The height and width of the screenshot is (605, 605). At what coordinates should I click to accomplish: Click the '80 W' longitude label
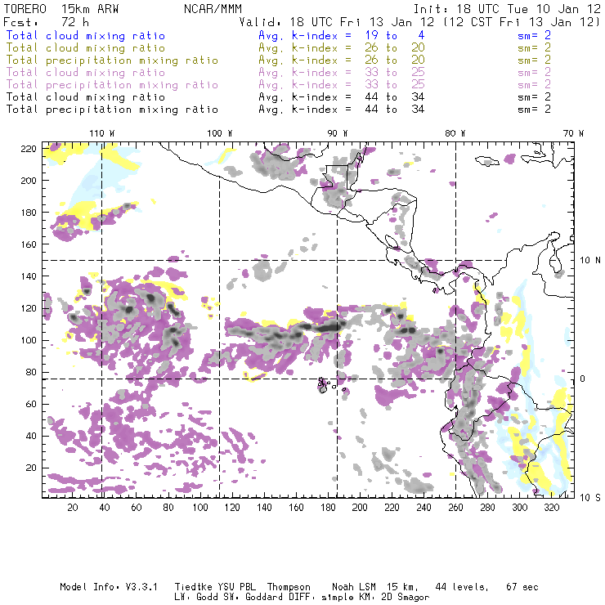point(455,133)
